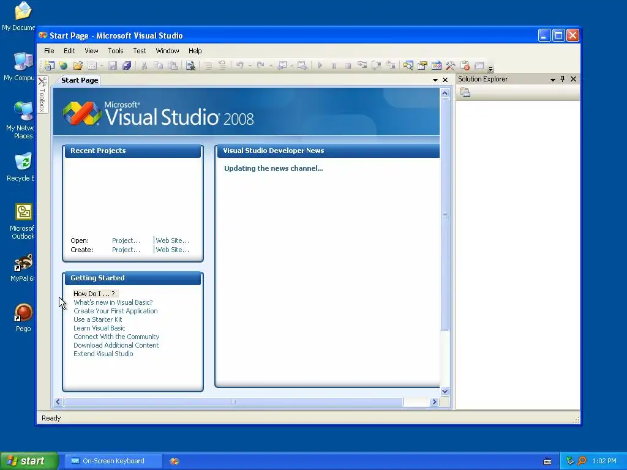
Task: Click the Properties Window toolbar icon
Action: tap(422, 65)
